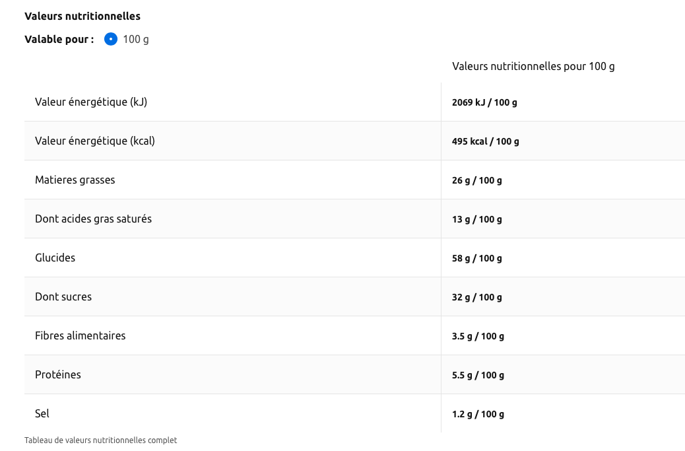Select the Dont sucres row label

63,296
